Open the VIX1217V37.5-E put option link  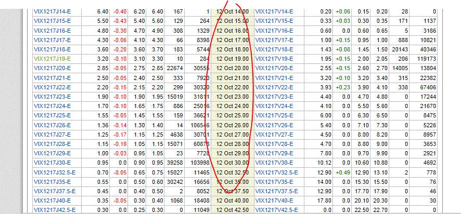(x=276, y=191)
